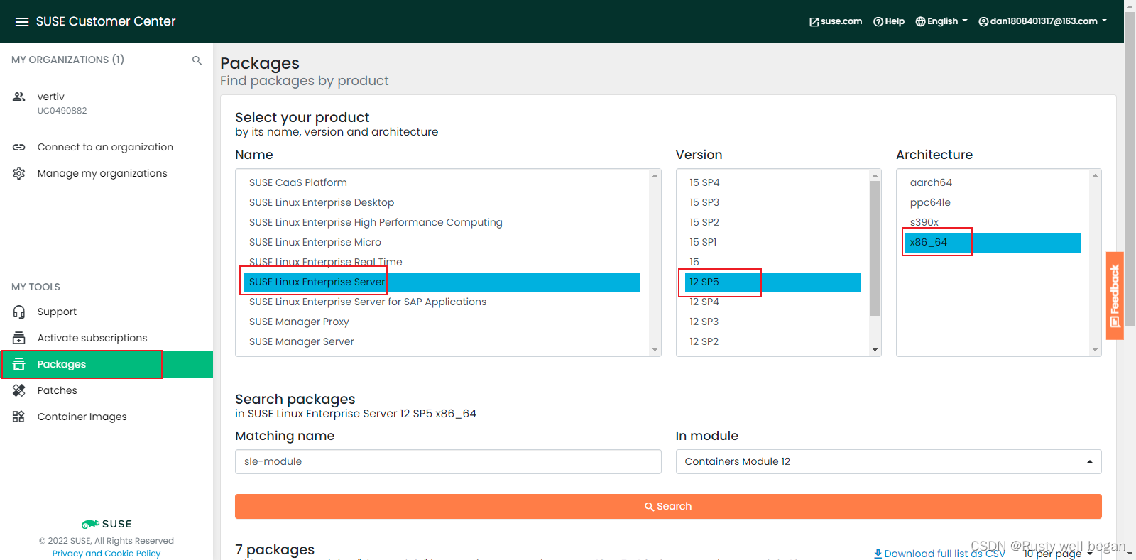1136x560 pixels.
Task: Select Connect to an organization
Action: tap(105, 147)
